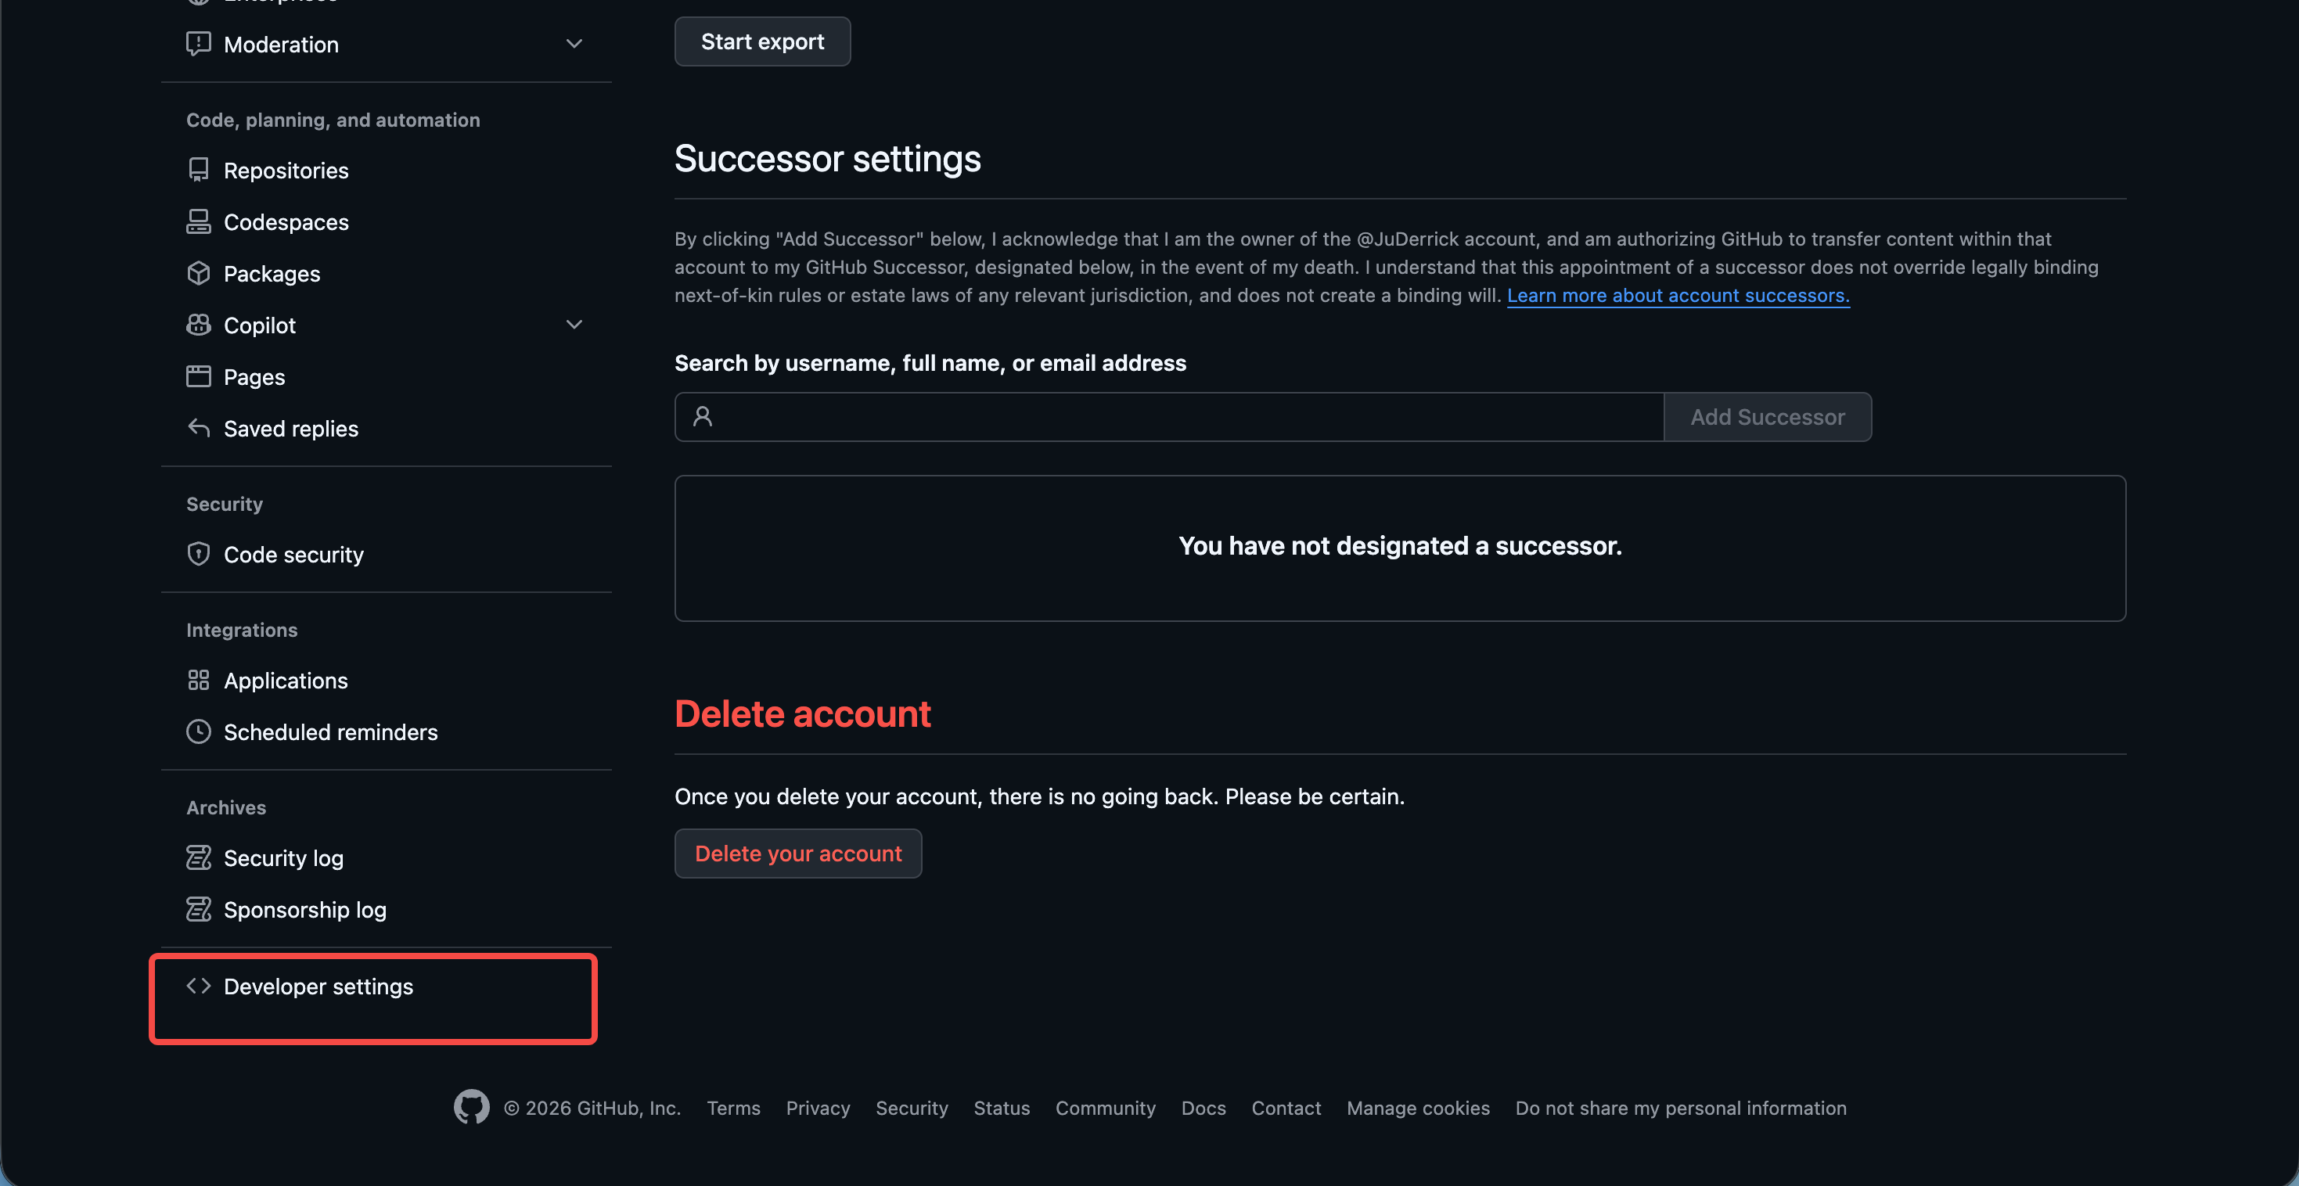Click the Developer settings code icon
The image size is (2299, 1186).
(x=198, y=986)
